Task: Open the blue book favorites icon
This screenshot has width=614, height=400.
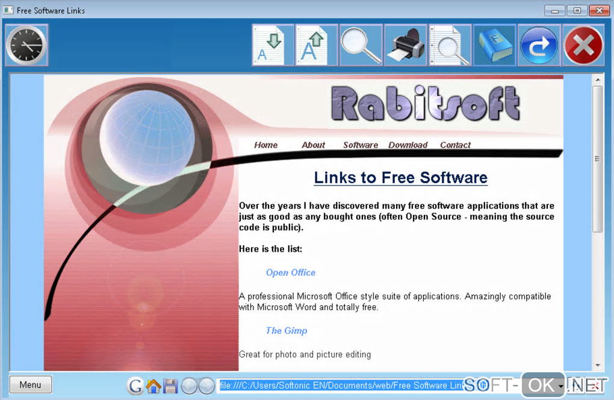Action: tap(495, 45)
